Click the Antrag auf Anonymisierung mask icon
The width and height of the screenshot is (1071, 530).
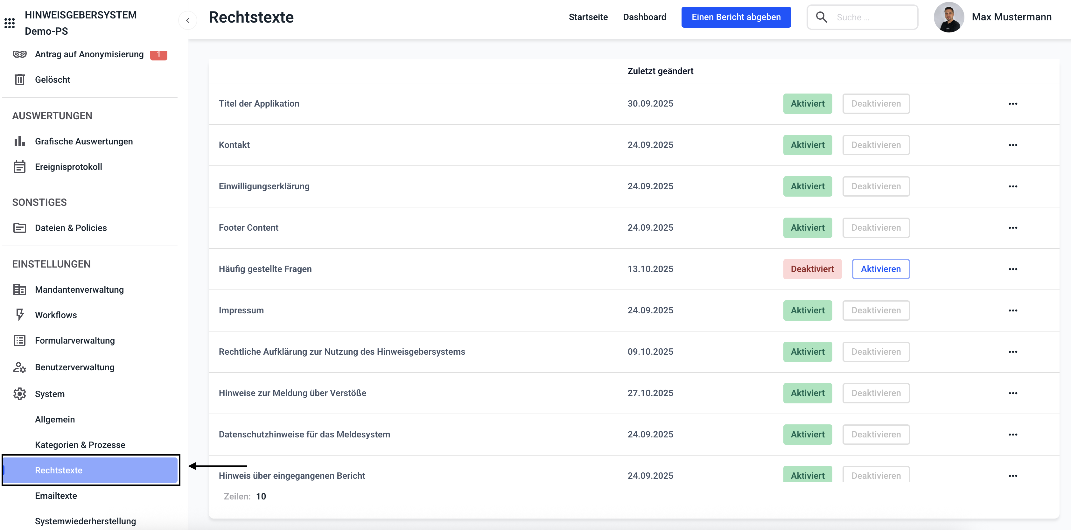(19, 54)
